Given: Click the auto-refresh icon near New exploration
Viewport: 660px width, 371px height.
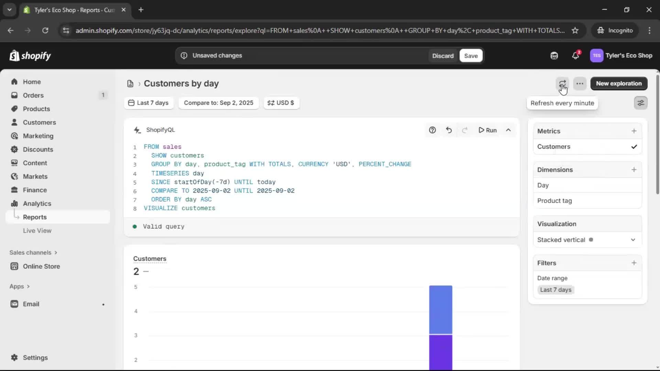Looking at the screenshot, I should coord(562,83).
